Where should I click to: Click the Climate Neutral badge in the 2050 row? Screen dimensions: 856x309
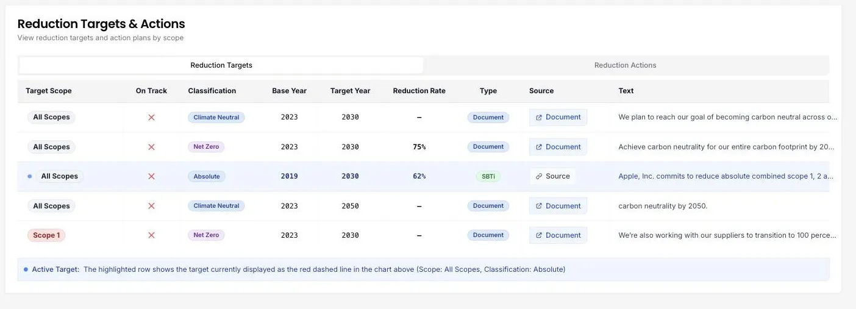[x=216, y=206]
